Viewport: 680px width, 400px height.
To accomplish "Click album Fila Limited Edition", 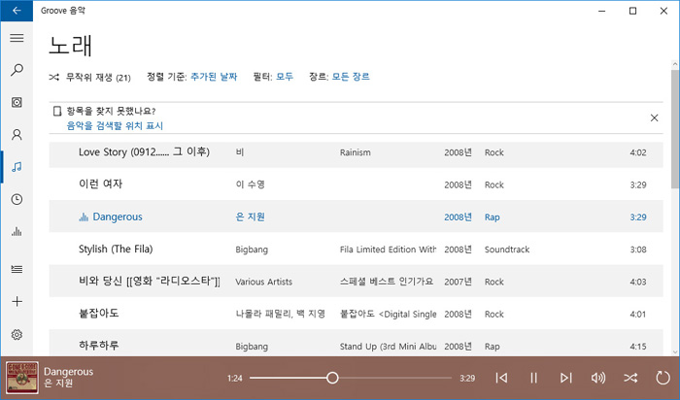I will coord(389,250).
